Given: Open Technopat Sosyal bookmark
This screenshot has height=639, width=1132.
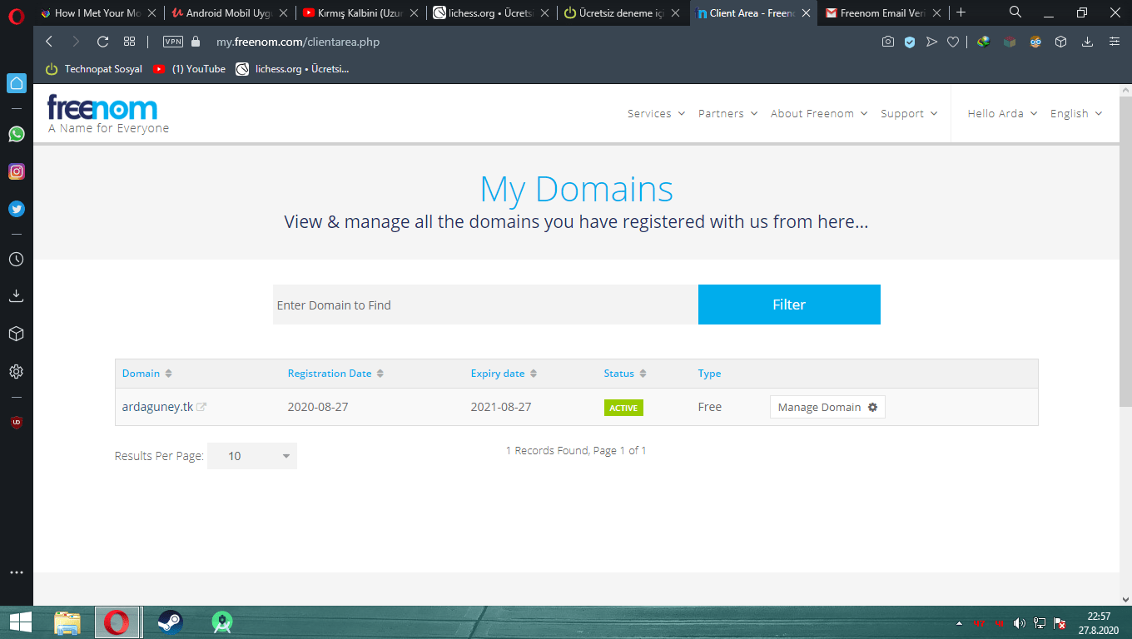Looking at the screenshot, I should tap(93, 69).
